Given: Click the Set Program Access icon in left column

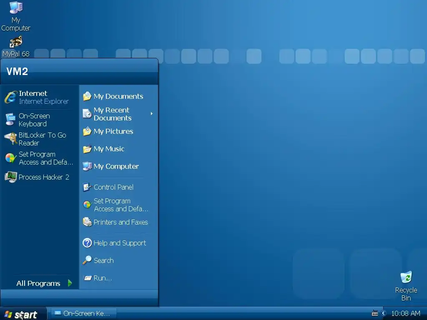Looking at the screenshot, I should coord(10,158).
